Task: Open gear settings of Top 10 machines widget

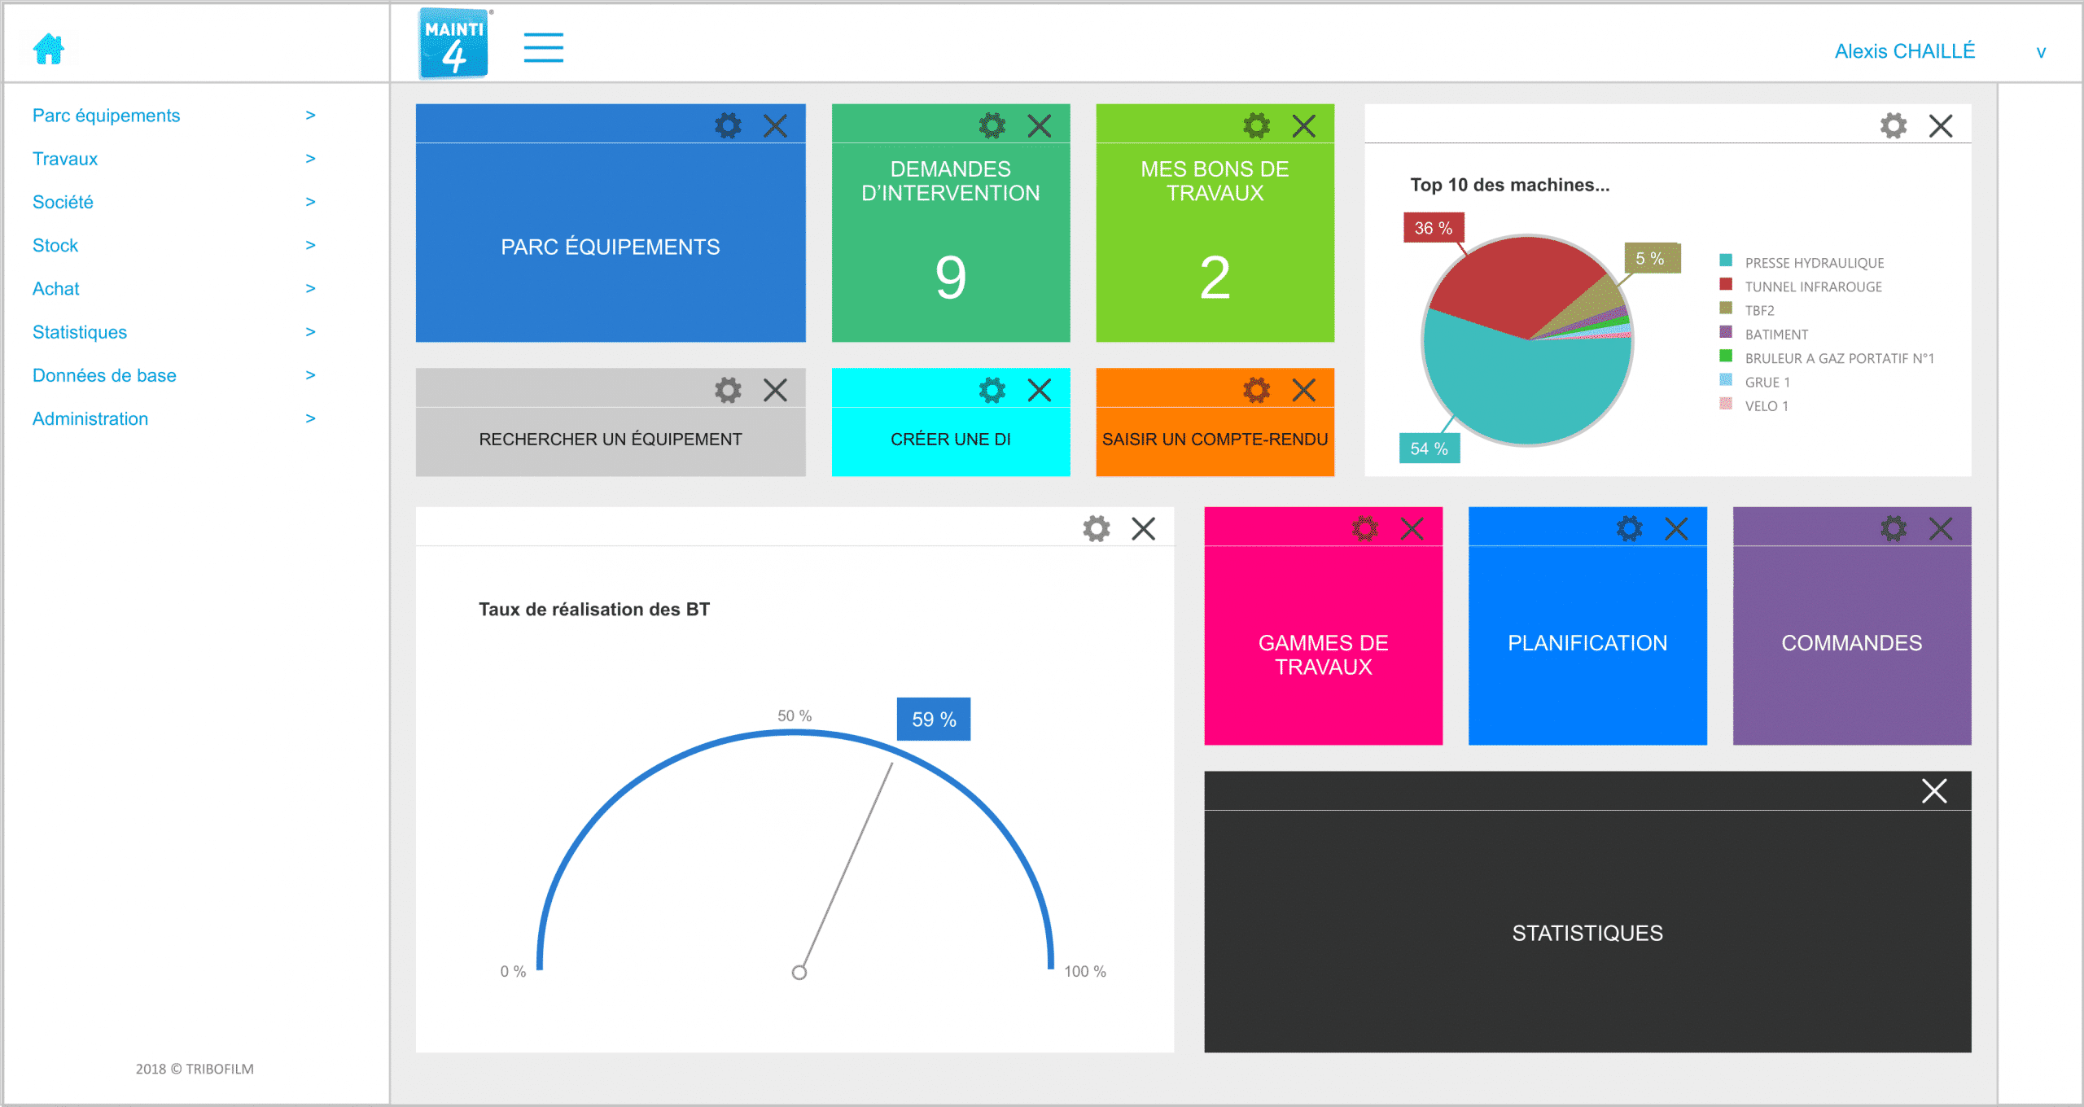Action: click(x=1894, y=125)
